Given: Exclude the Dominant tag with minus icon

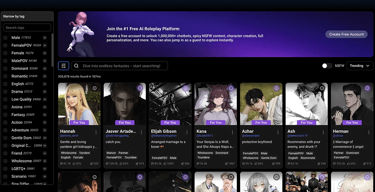Looking at the screenshot, I should (45, 68).
